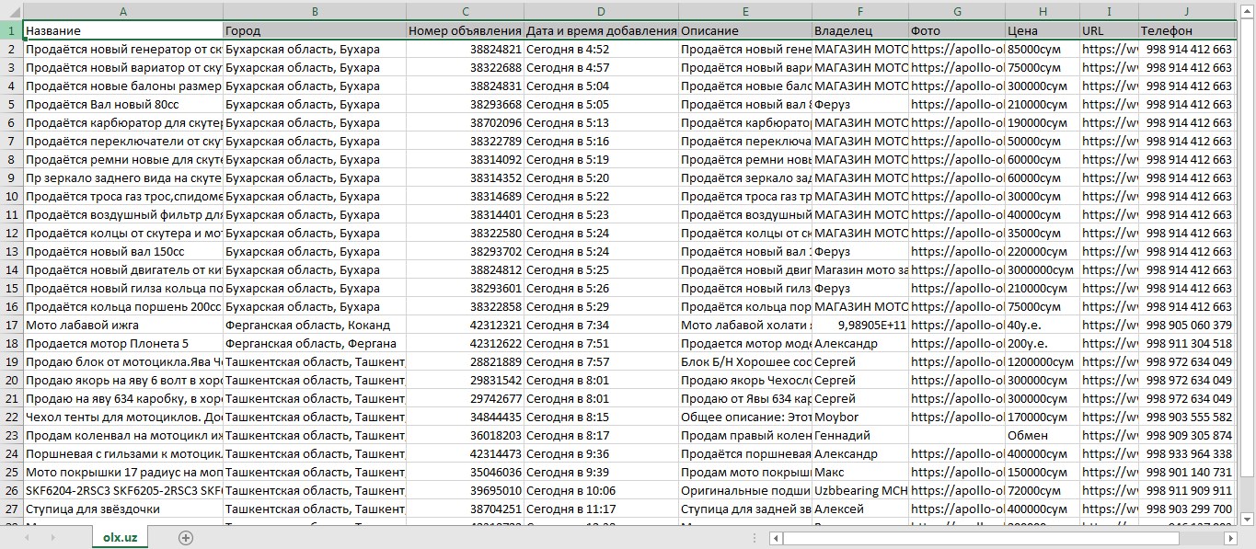1256x549 pixels.
Task: Select column H header above Цена
Action: 1042,11
